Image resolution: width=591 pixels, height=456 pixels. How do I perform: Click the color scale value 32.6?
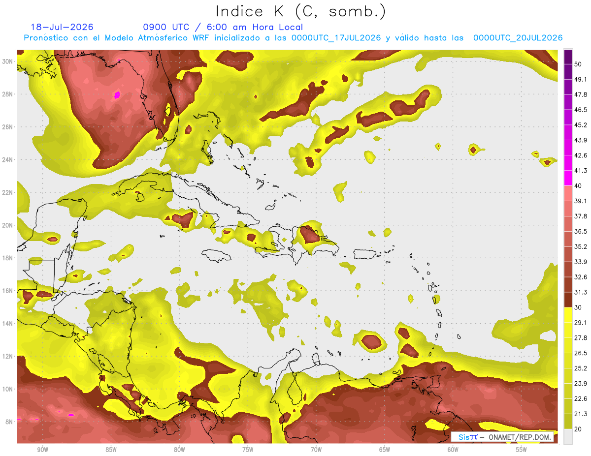click(x=581, y=277)
